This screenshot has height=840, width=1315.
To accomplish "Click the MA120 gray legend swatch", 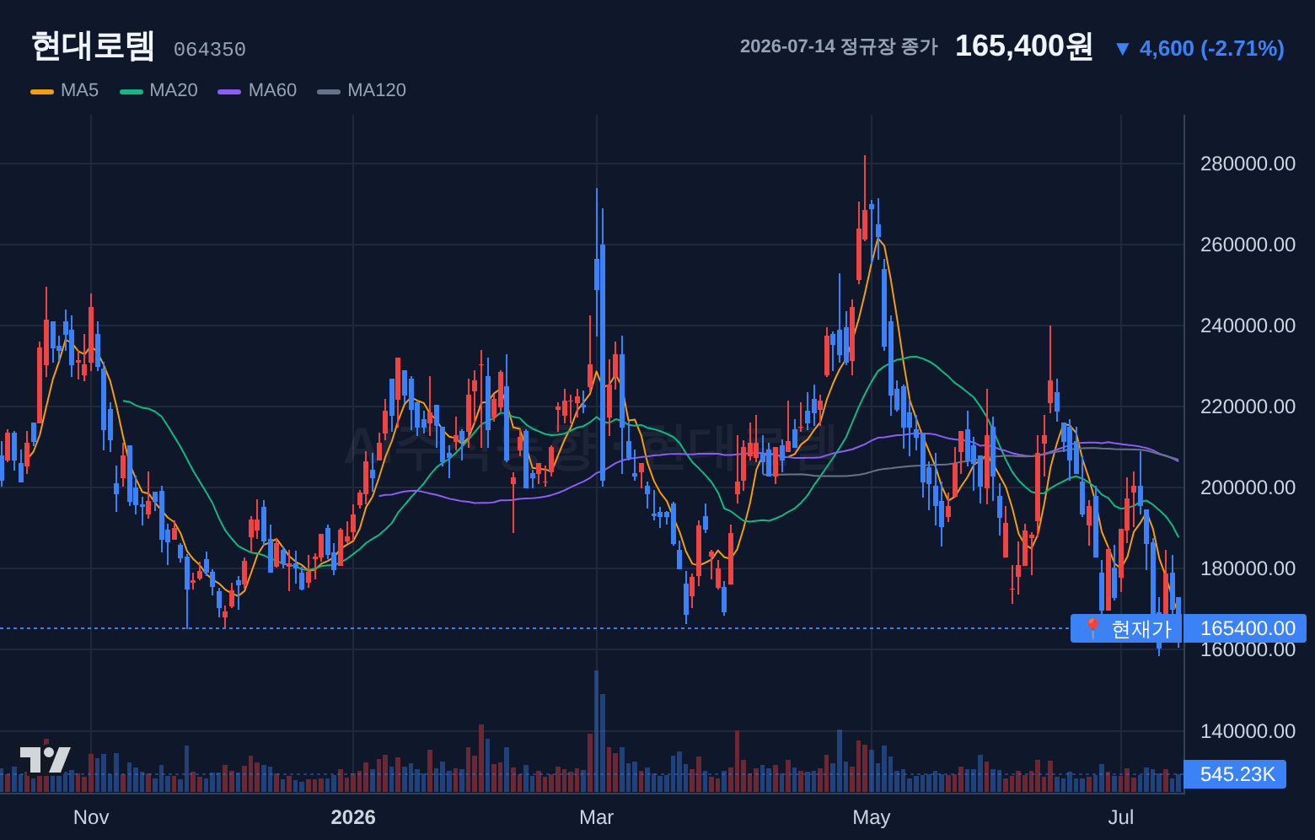I will [x=329, y=91].
